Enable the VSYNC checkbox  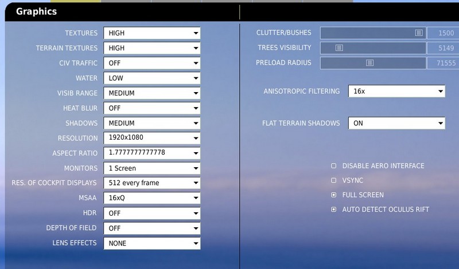(333, 180)
